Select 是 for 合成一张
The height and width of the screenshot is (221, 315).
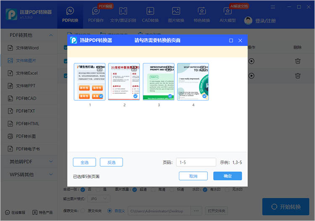98,189
